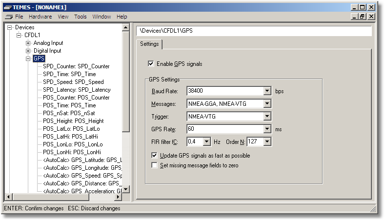Image resolution: width=385 pixels, height=221 pixels.
Task: Select SPD_Speed: SPD_Speed signal
Action: coord(73,82)
